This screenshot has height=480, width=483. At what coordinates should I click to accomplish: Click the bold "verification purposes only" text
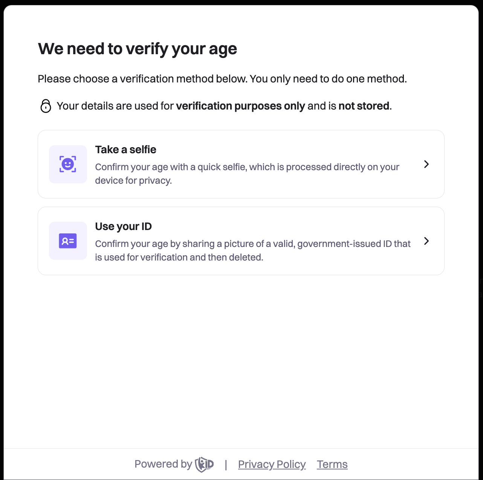click(240, 106)
